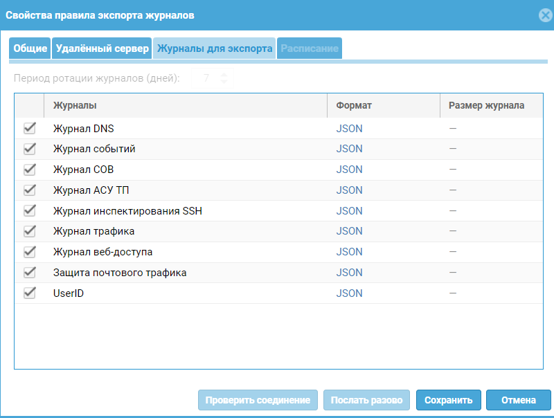
Task: Disable export of Журнал событий
Action: [x=29, y=149]
